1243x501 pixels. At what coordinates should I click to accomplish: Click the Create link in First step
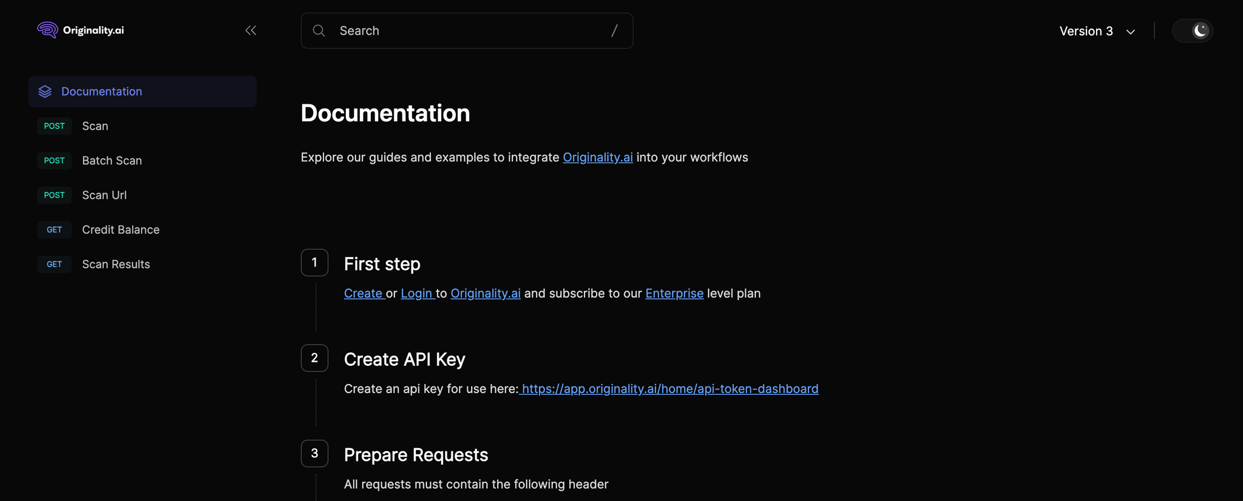tap(363, 294)
